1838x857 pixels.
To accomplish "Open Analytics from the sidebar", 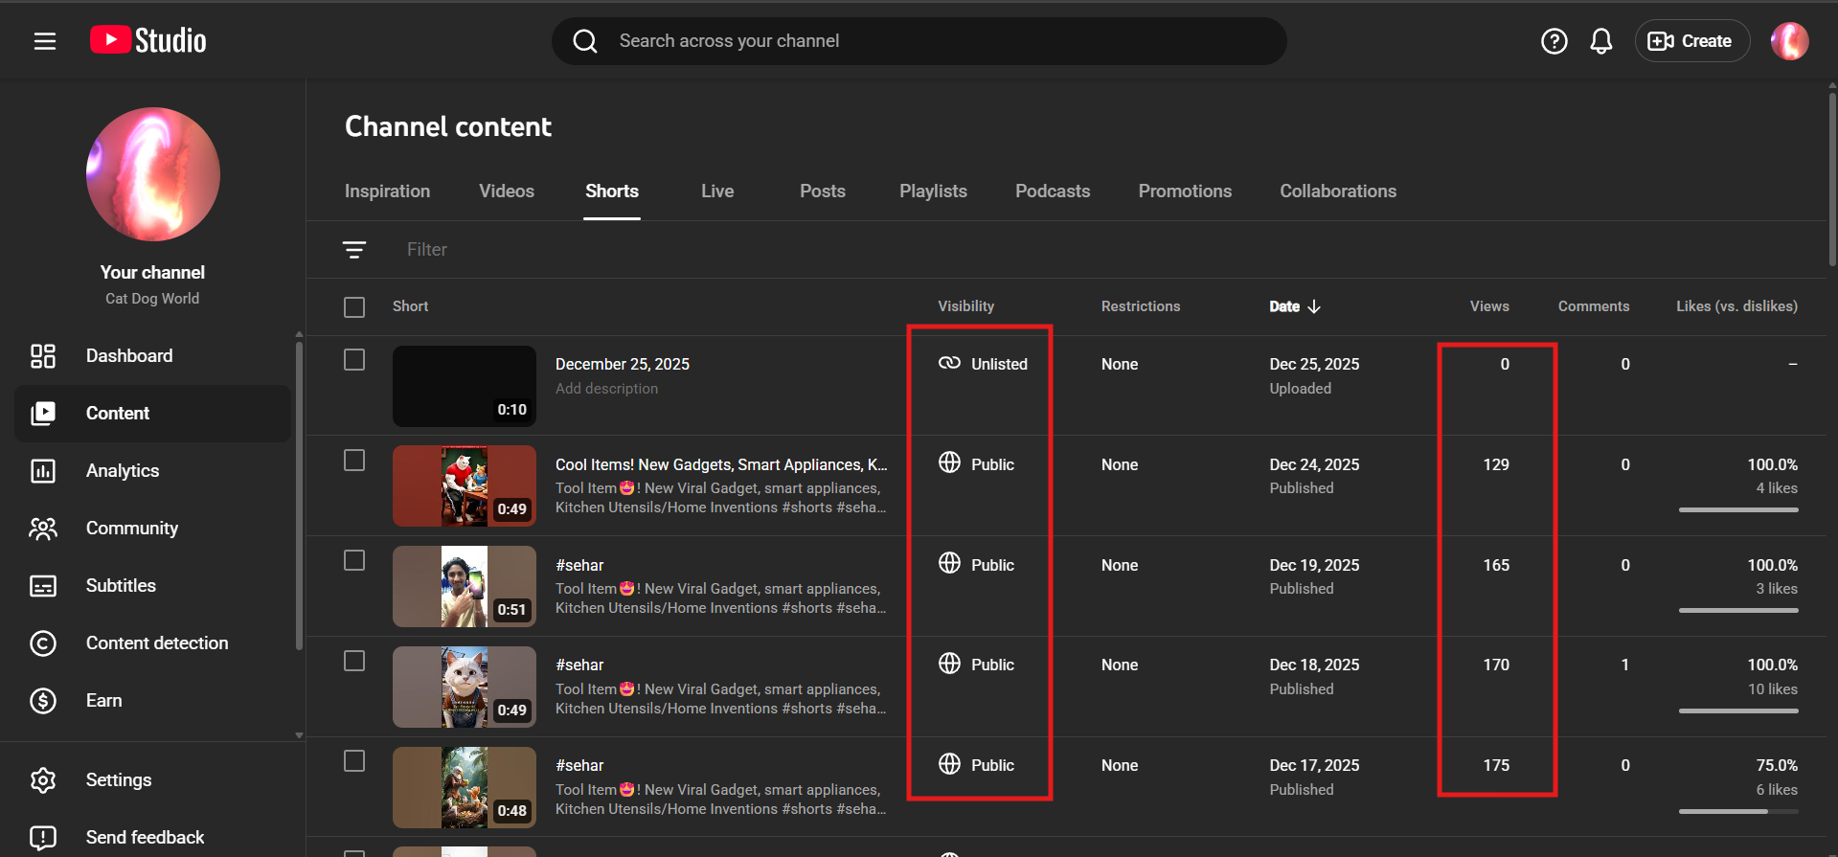I will [123, 471].
